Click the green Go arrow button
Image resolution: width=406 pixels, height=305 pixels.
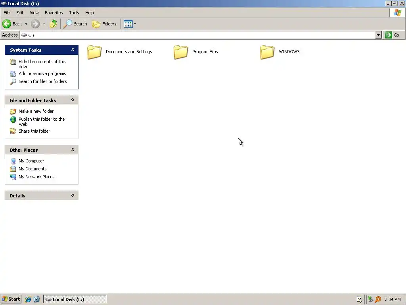389,35
